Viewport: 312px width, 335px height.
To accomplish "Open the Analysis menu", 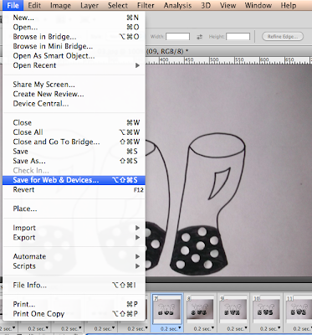I will [177, 5].
